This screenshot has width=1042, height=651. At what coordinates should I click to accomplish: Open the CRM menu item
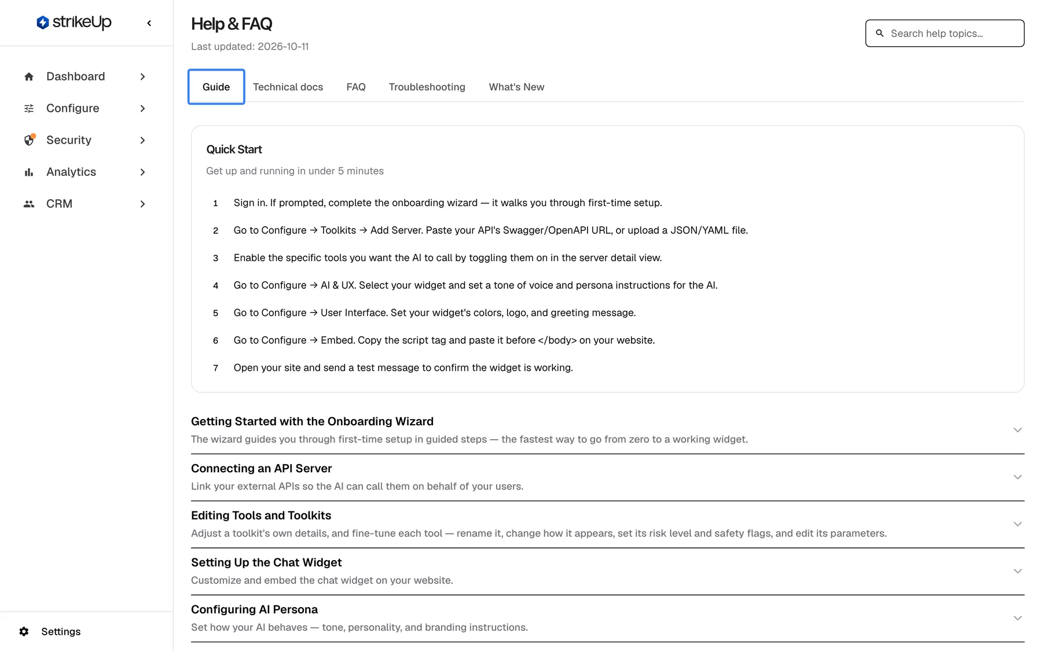coord(86,204)
